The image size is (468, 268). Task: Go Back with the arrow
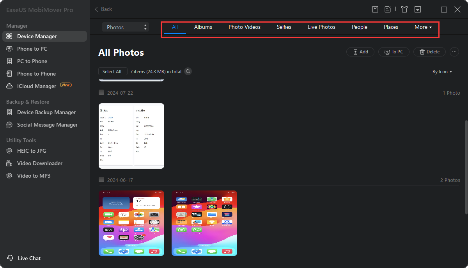pos(103,9)
